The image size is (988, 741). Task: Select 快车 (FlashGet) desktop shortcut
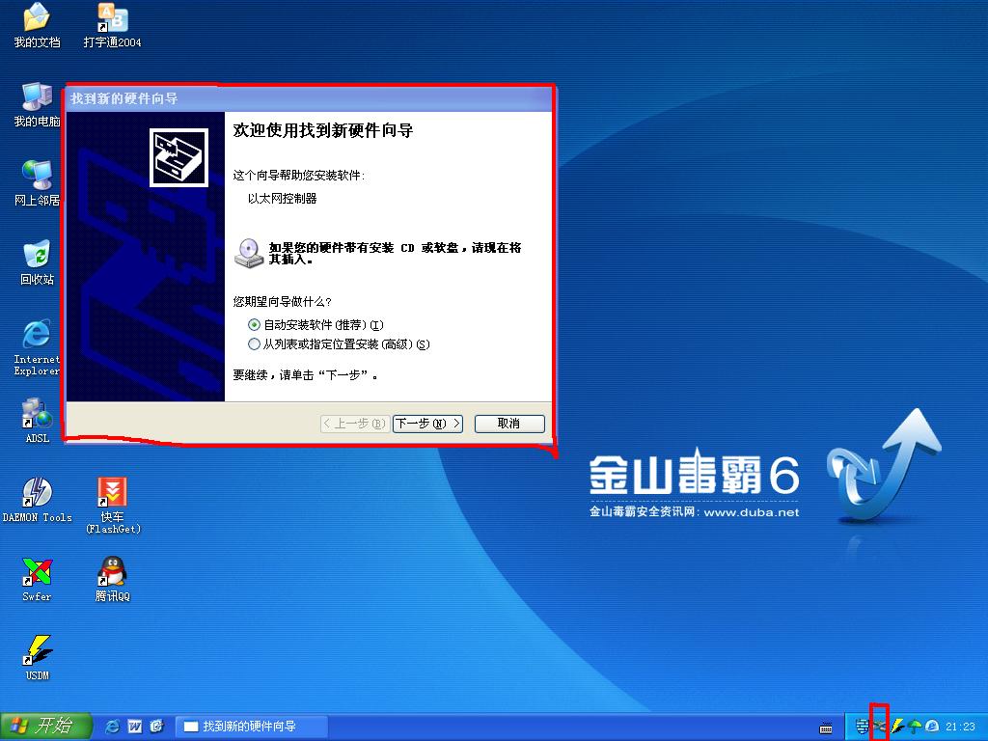[x=112, y=506]
